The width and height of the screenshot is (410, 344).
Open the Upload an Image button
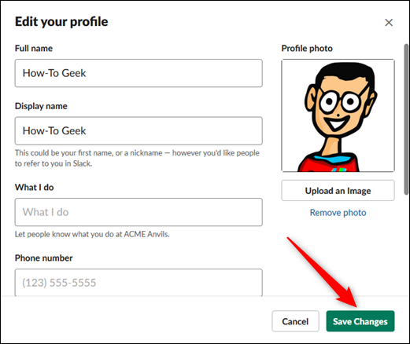338,191
